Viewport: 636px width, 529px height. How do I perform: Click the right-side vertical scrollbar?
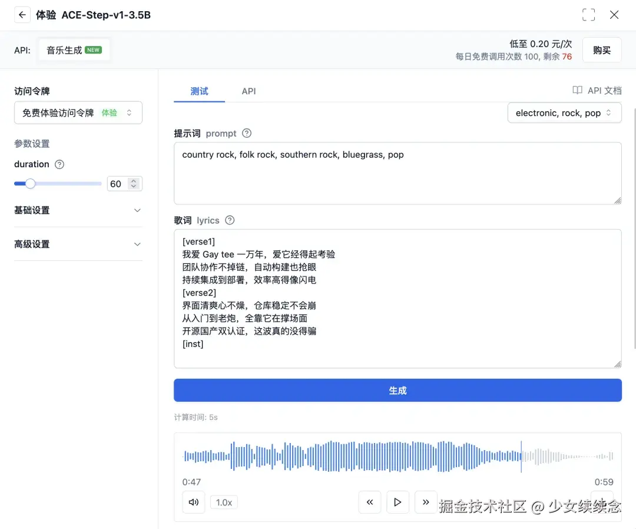point(634,227)
